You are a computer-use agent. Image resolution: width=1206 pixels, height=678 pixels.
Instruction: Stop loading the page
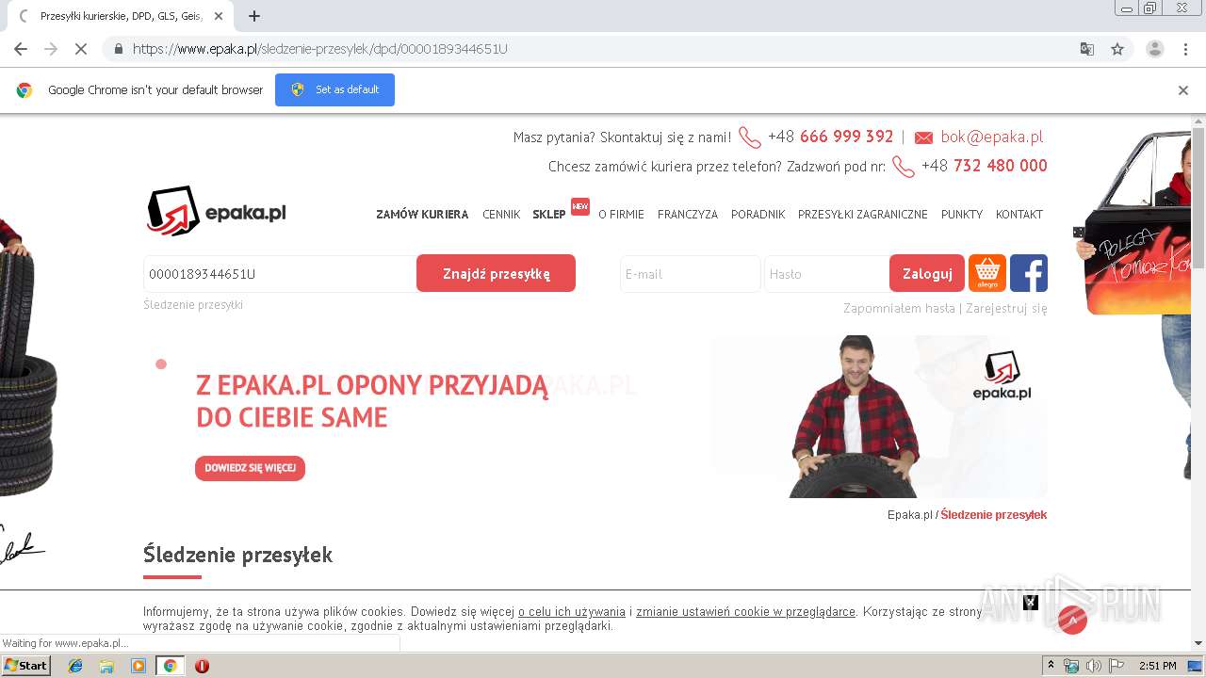82,49
